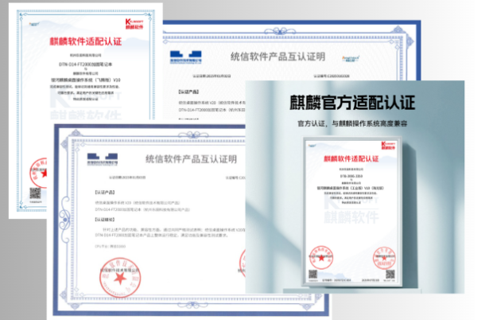Screen dimensions: 493x320
Task: Click the Kylinsoft logo on the top-left certificate
Action: pyautogui.click(x=134, y=24)
